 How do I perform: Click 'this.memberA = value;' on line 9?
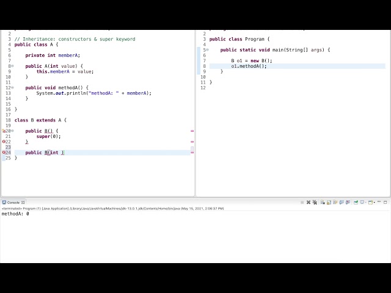65,71
